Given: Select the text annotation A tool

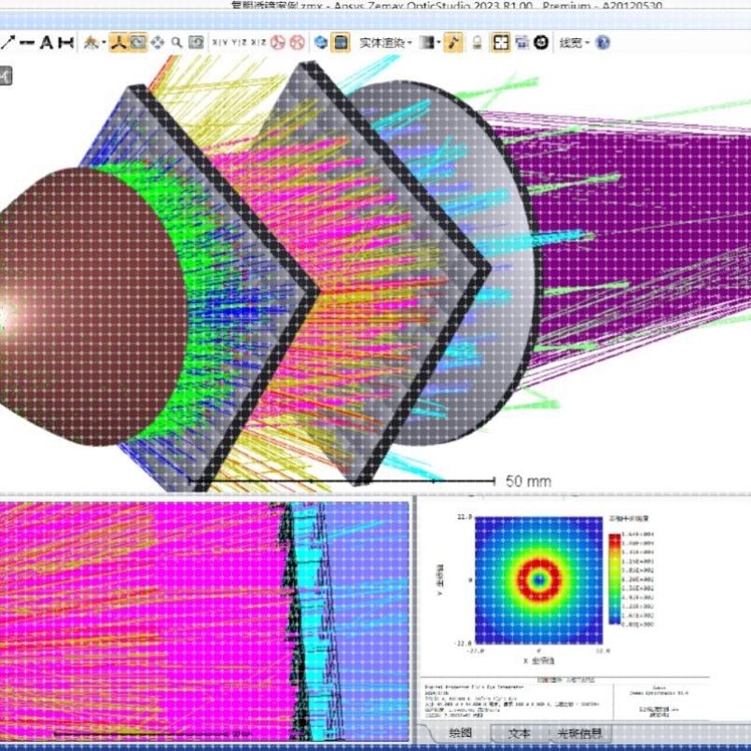Looking at the screenshot, I should point(47,43).
